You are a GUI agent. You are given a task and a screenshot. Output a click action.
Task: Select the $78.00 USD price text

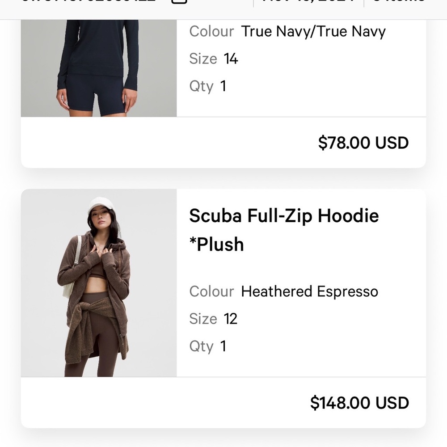click(x=363, y=143)
